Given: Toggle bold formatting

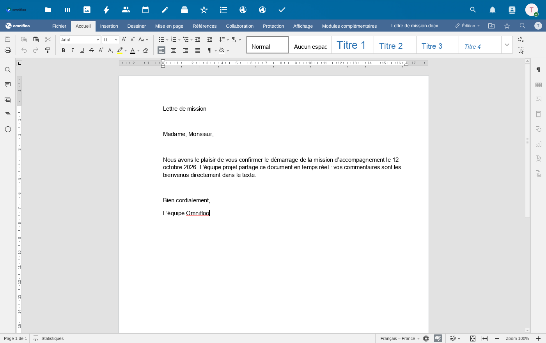Looking at the screenshot, I should click(x=63, y=50).
